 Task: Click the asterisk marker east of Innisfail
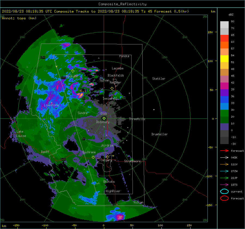pyautogui.click(x=129, y=93)
